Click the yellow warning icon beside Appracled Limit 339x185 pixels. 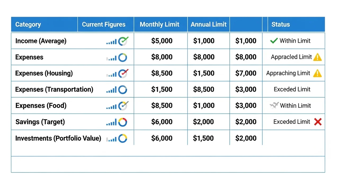(317, 57)
